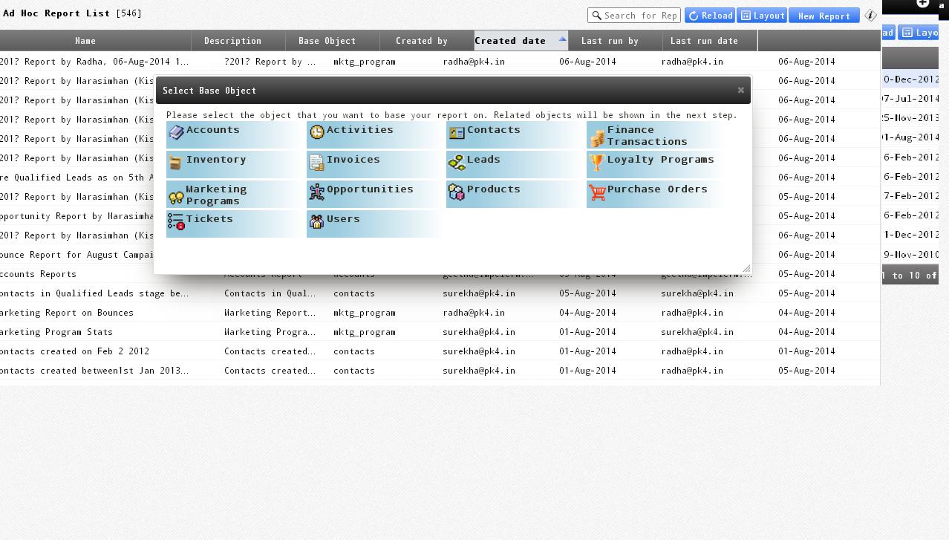Select Leads as the base object
This screenshot has height=540, width=949.
pyautogui.click(x=483, y=160)
